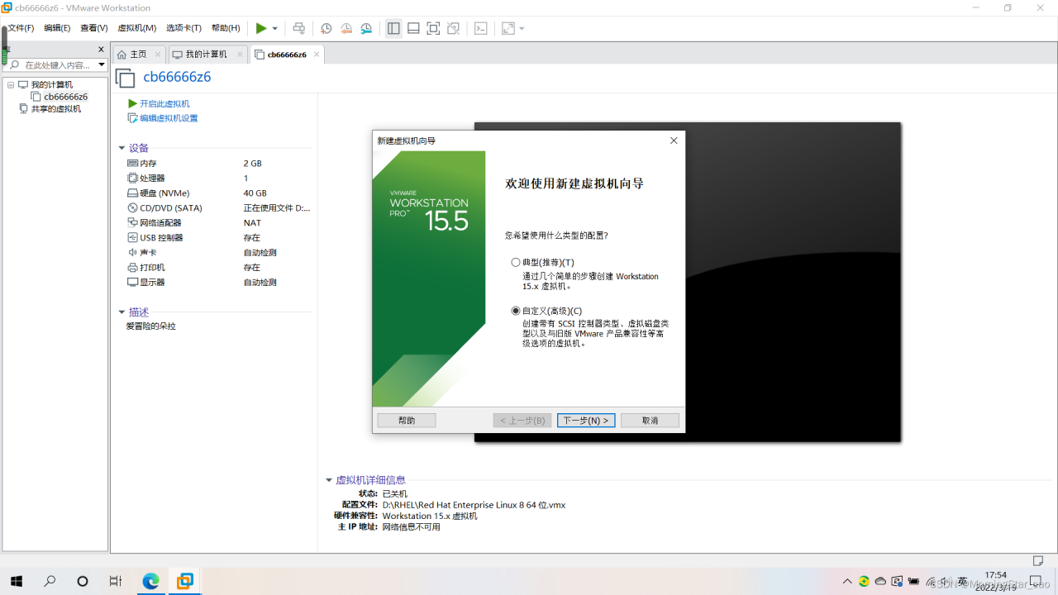Select cb66666z6 in the library tree
The height and width of the screenshot is (595, 1058).
point(66,97)
